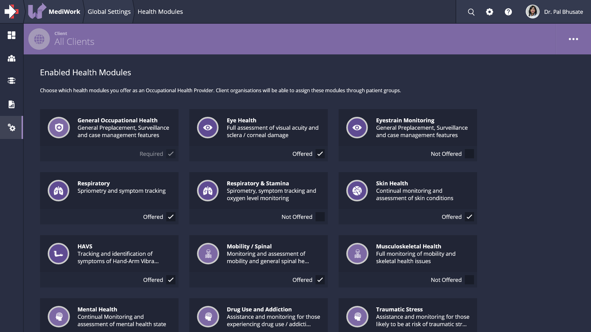The image size is (591, 332).
Task: Open the Global Settings breadcrumb
Action: (109, 12)
